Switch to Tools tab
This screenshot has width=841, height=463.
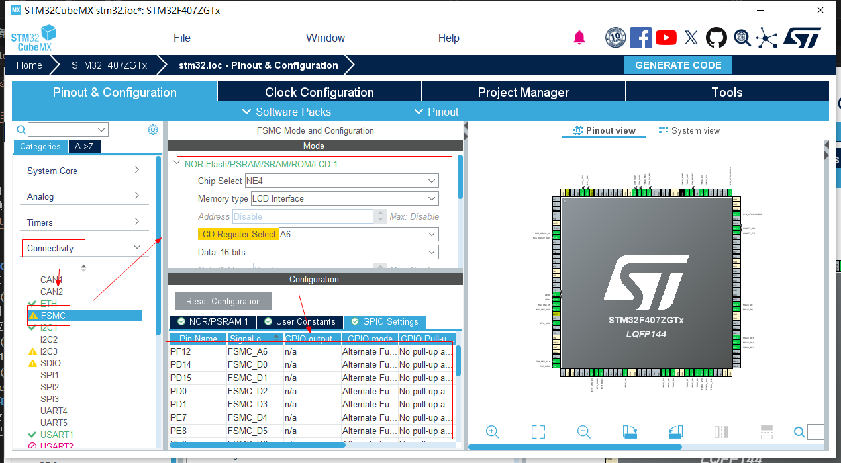click(x=727, y=92)
